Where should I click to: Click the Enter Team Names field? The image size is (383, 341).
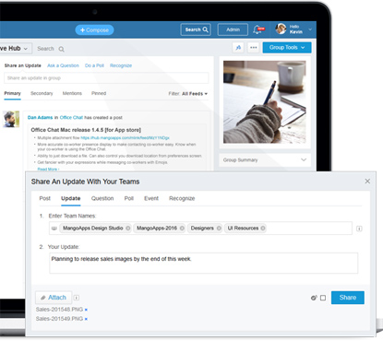point(200,229)
